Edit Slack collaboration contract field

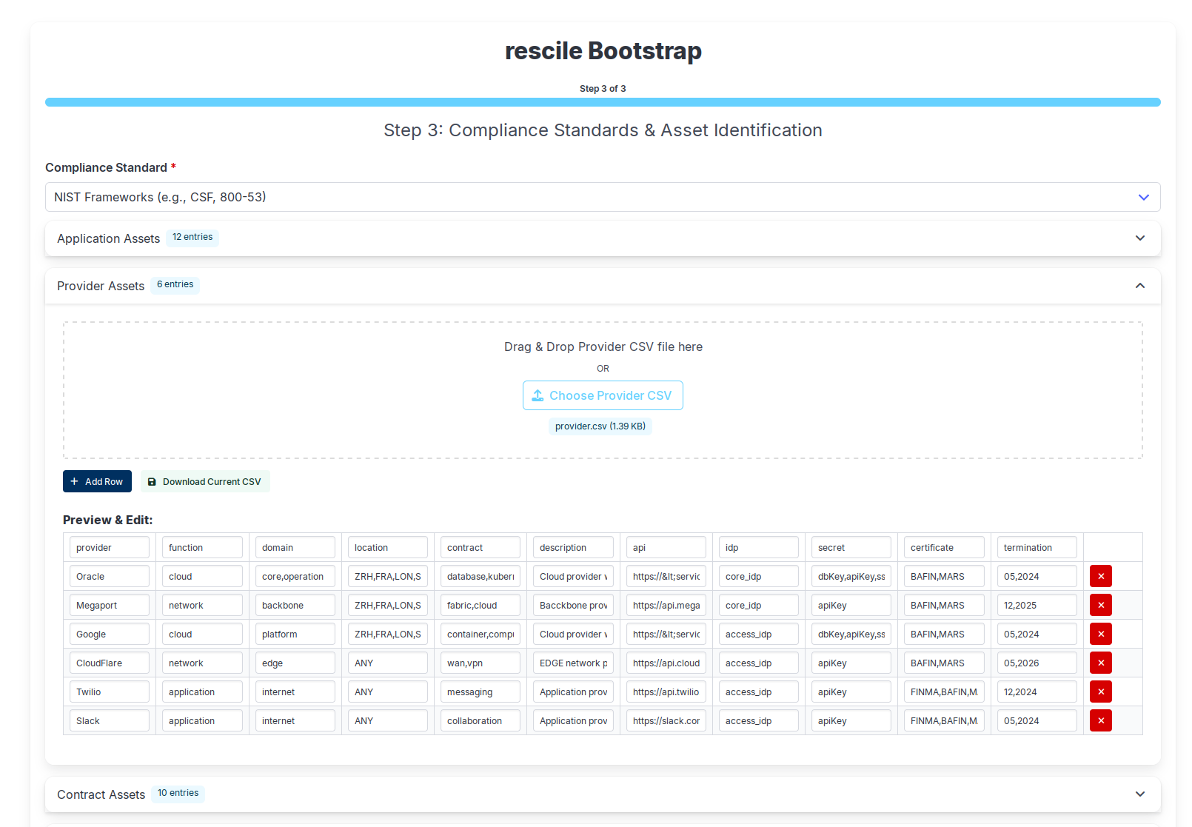pyautogui.click(x=480, y=720)
